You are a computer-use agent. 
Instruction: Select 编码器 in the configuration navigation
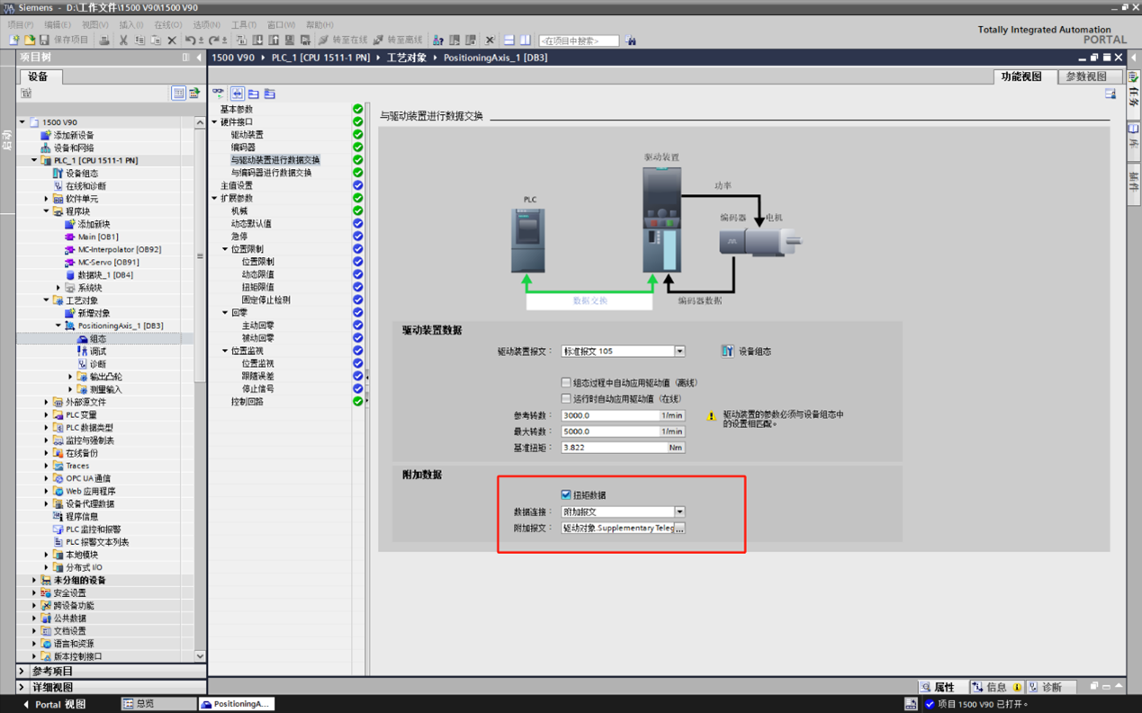(x=243, y=147)
